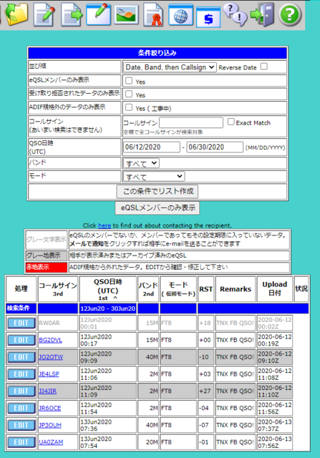The image size is (320, 458).
Task: Follow the 'here' link about contacting recipient
Action: 105,225
